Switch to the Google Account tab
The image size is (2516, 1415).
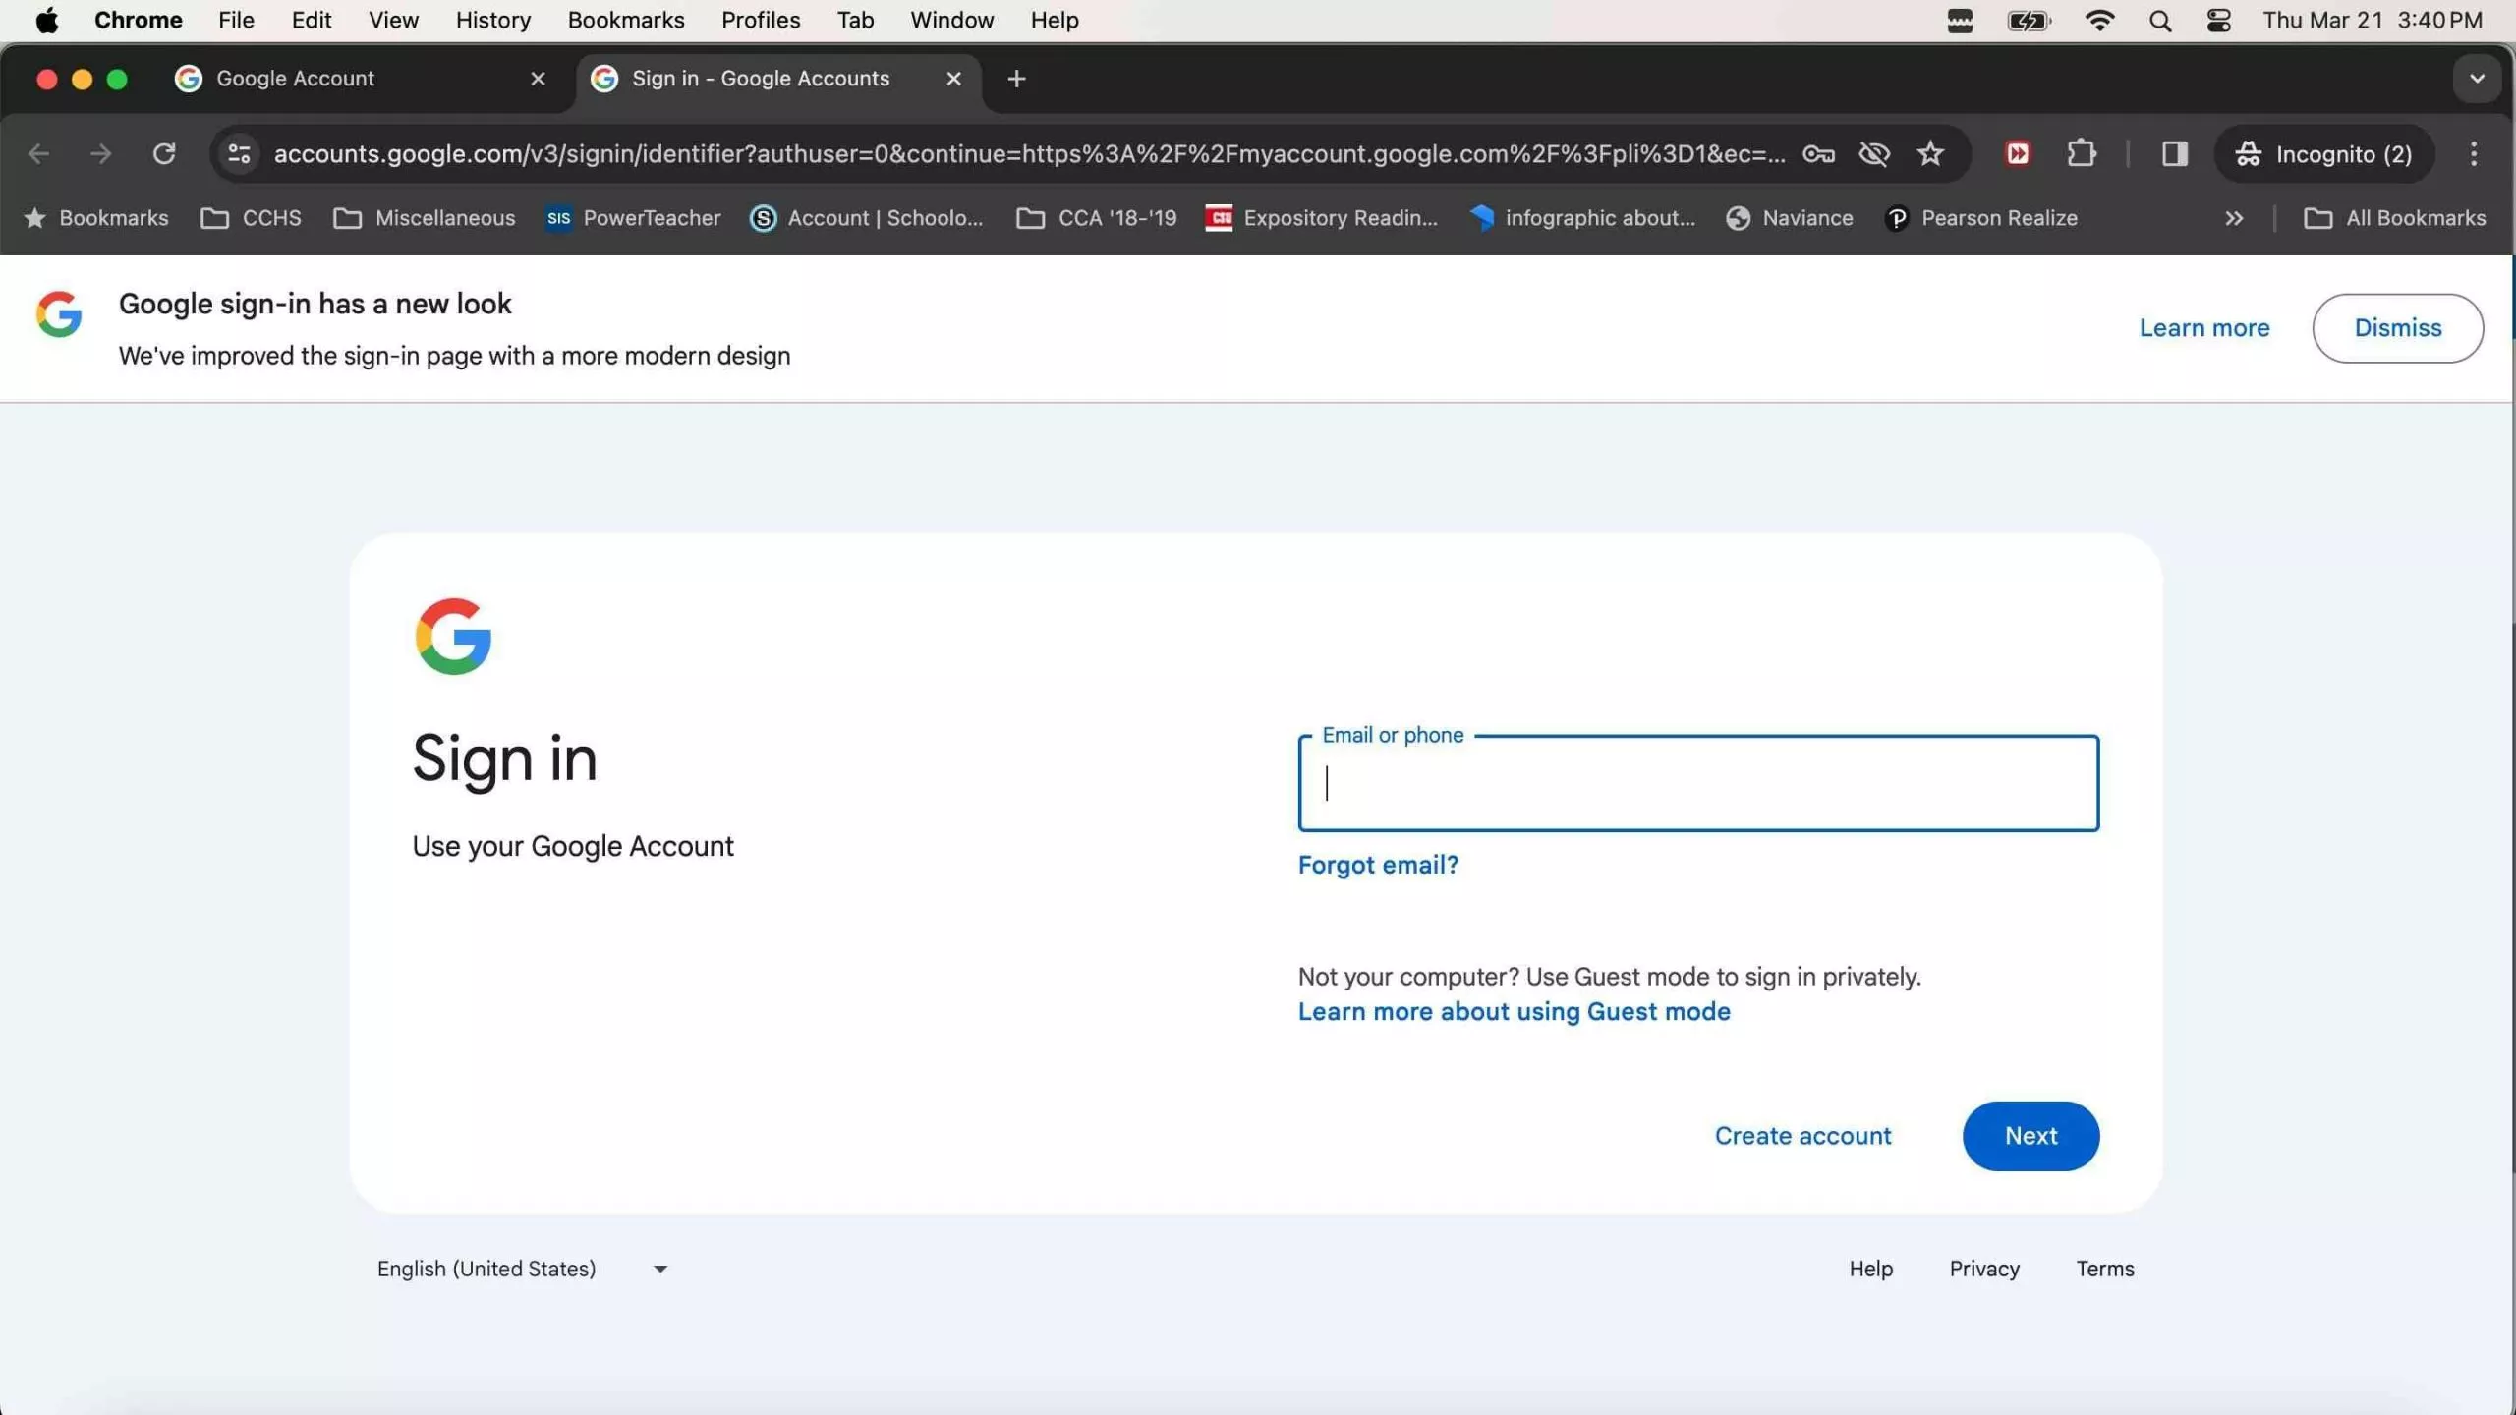click(295, 79)
